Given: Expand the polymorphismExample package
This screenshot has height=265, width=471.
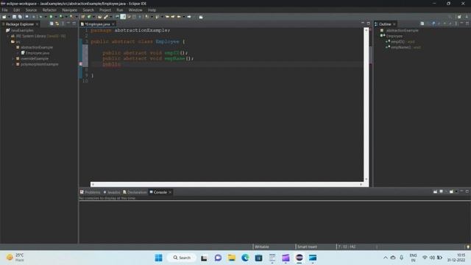Looking at the screenshot, I should [x=13, y=64].
